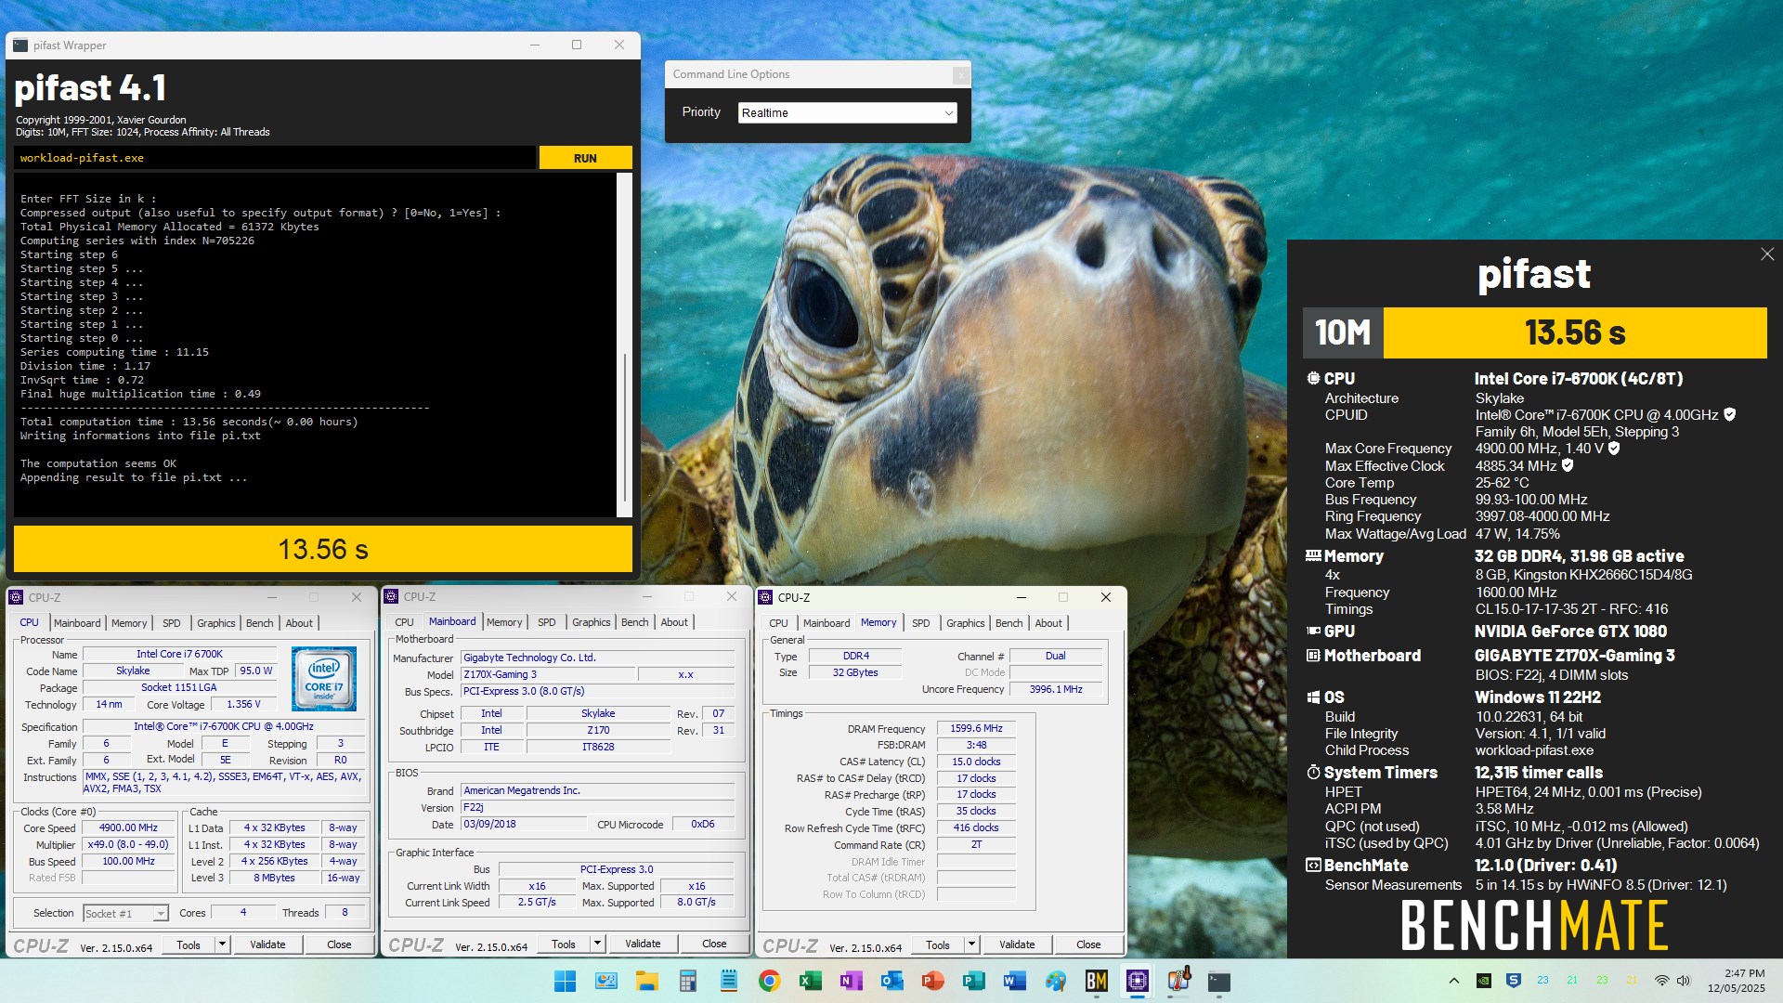Switch to CPU tab in right CPU-Z window
This screenshot has width=1783, height=1003.
tap(778, 623)
